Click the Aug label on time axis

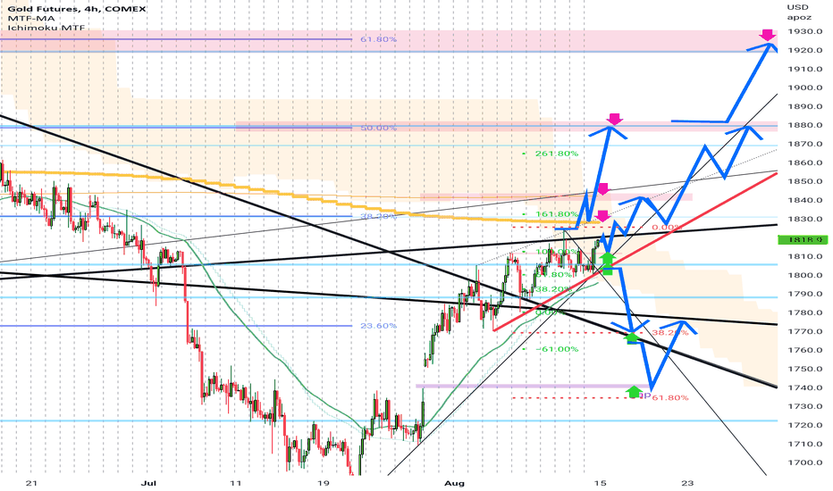455,483
